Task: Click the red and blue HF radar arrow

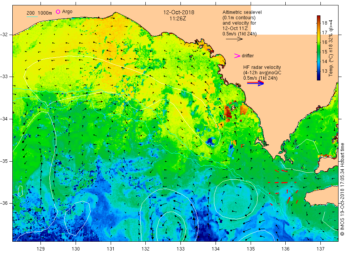Action: point(255,83)
